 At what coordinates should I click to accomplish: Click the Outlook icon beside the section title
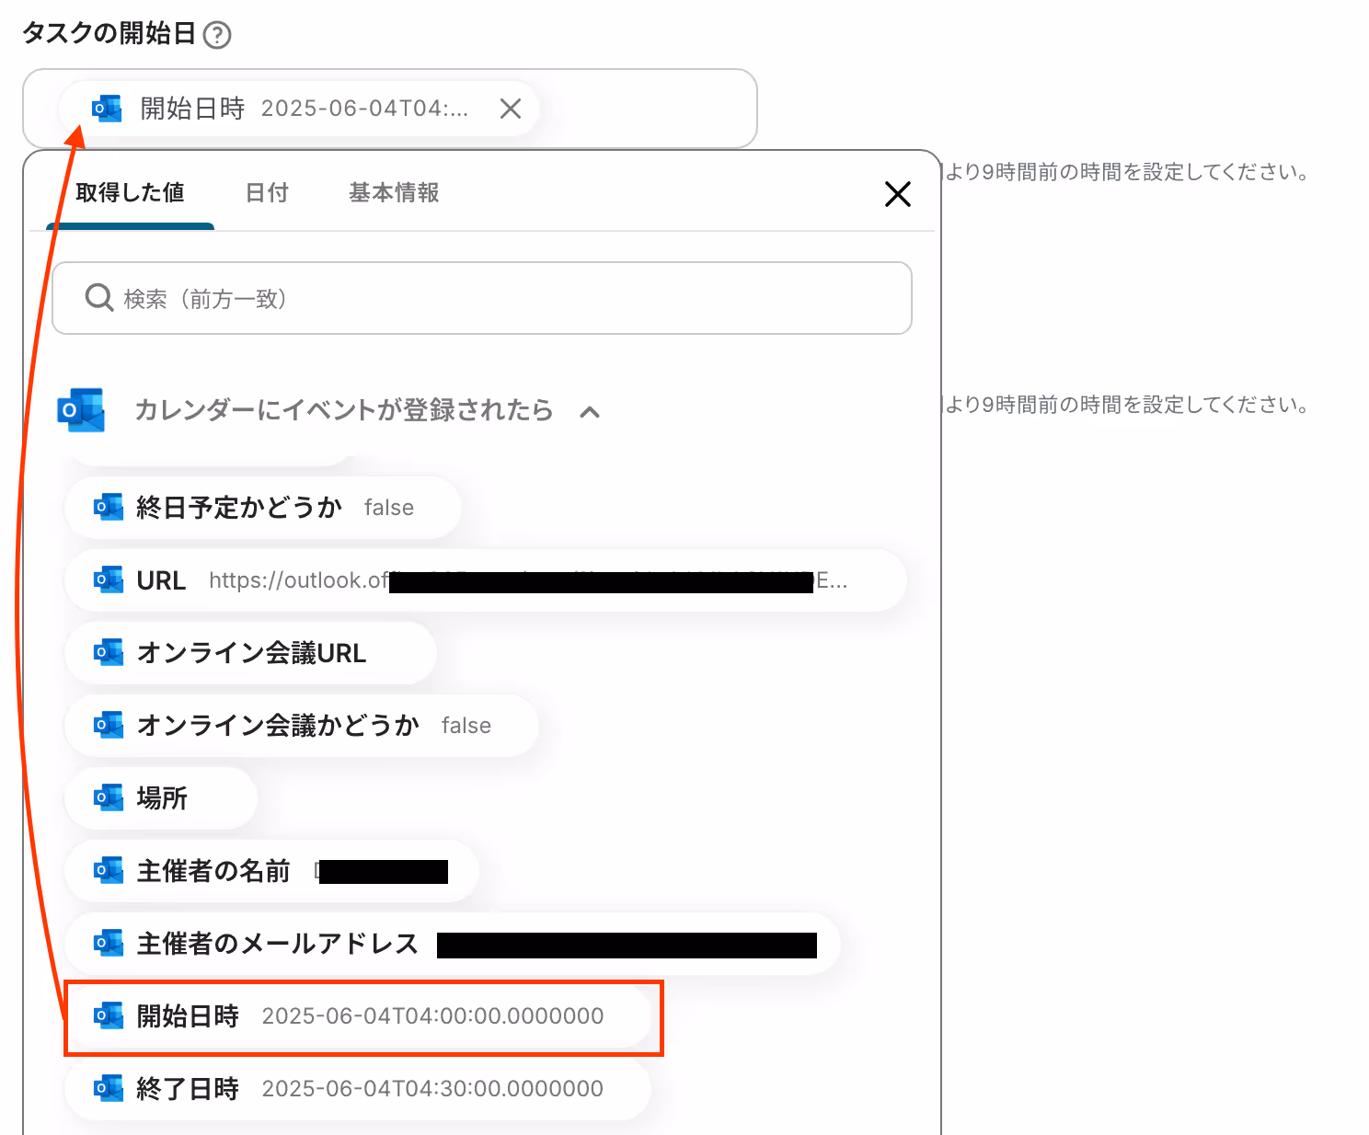pos(81,410)
